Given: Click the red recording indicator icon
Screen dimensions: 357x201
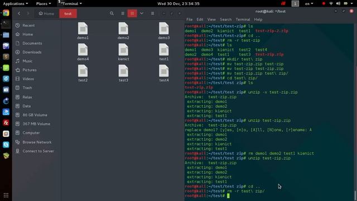Looking at the screenshot, I should pos(324,3).
